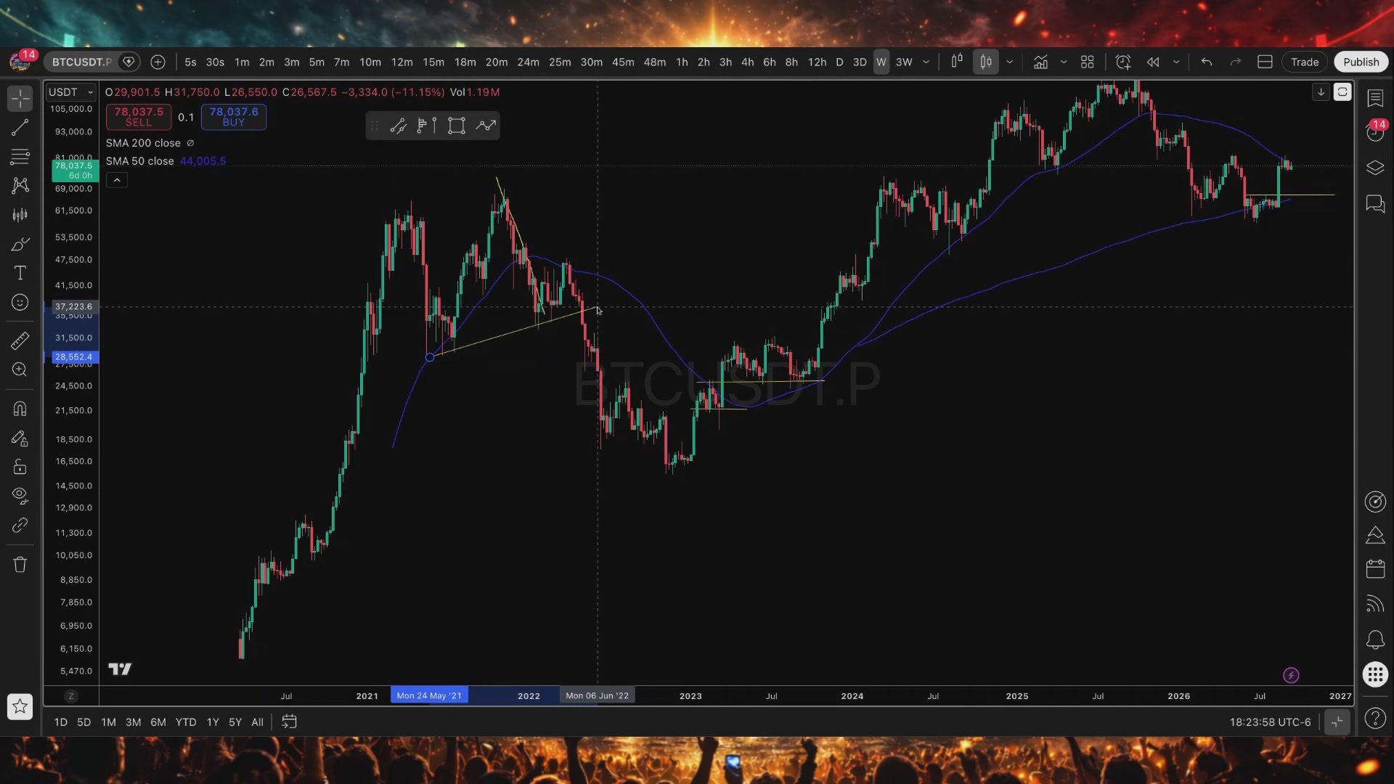This screenshot has height=784, width=1394.
Task: Choose the brush drawing tool
Action: [20, 244]
